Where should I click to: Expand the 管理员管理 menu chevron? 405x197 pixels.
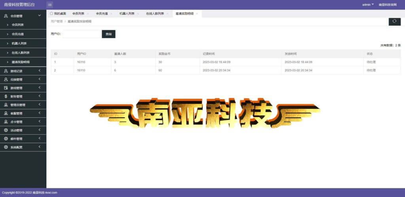pos(40,104)
